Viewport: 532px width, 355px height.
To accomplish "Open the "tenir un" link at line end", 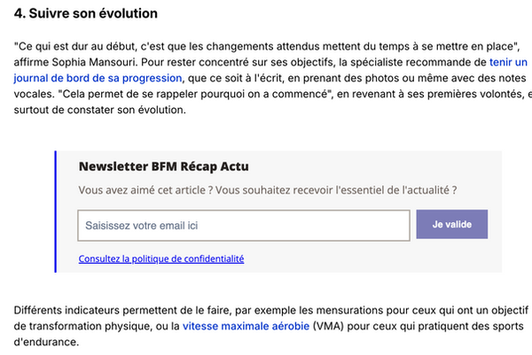I will click(508, 62).
